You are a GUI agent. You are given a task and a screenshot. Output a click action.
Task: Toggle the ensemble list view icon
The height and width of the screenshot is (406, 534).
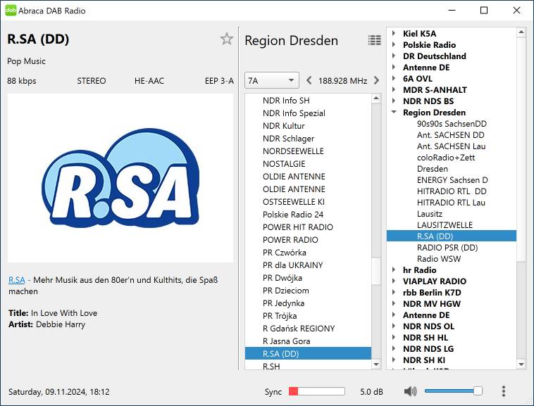click(374, 40)
